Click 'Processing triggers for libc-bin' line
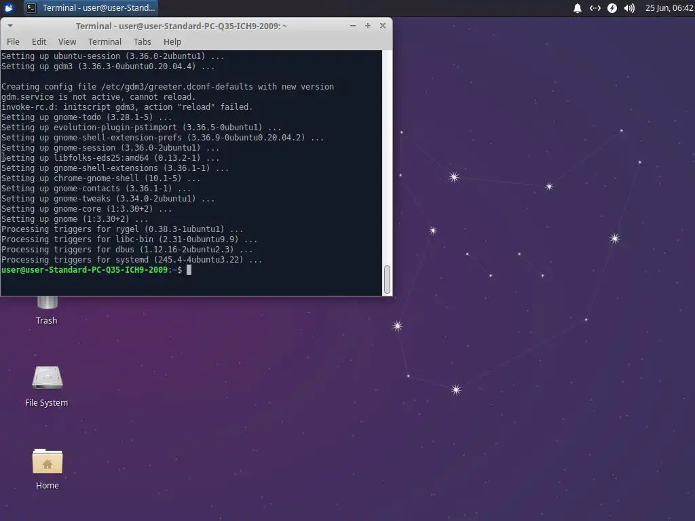The height and width of the screenshot is (521, 695). click(x=129, y=239)
